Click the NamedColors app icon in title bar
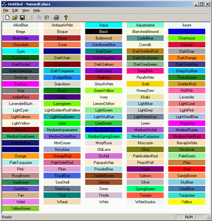The height and width of the screenshot is (221, 212). (4, 4)
